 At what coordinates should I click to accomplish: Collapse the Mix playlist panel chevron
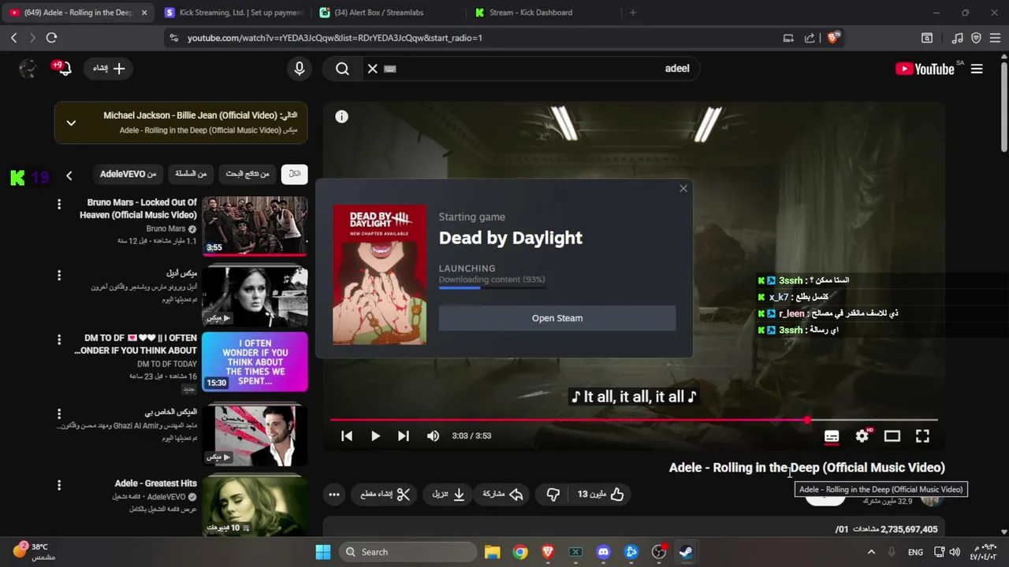(x=71, y=123)
